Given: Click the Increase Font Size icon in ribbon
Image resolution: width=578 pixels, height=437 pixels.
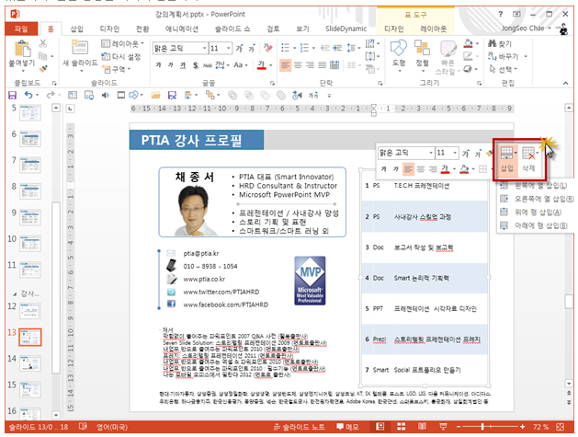Looking at the screenshot, I should point(240,49).
